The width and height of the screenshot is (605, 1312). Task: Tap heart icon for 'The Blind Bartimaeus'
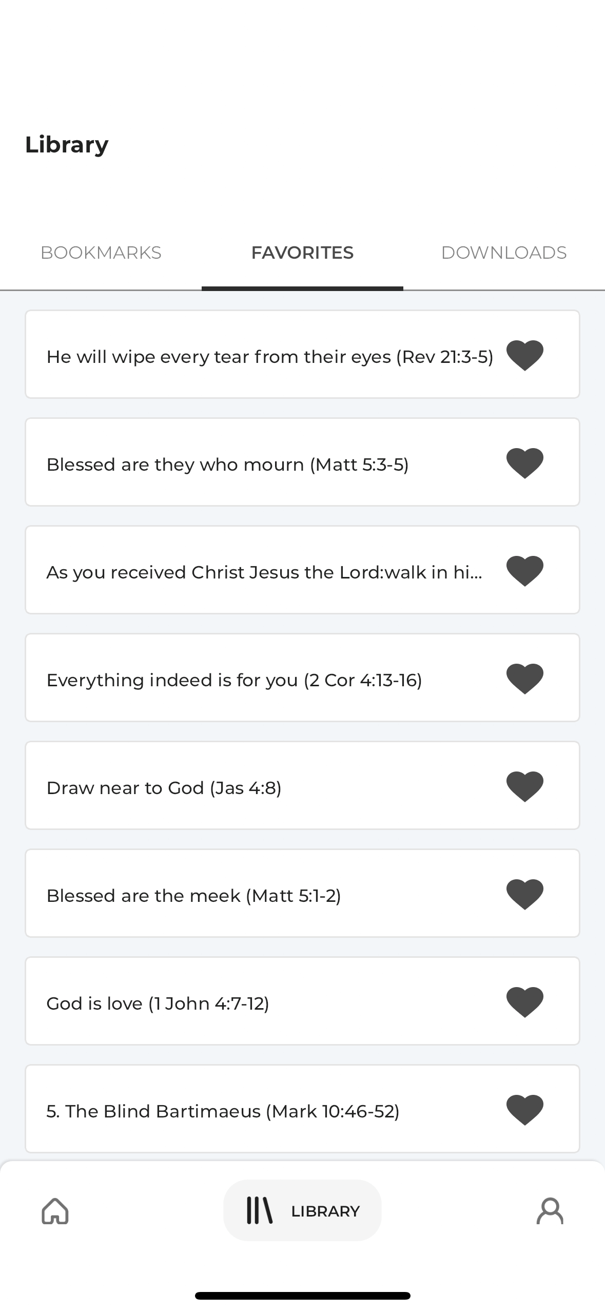[x=524, y=1110]
